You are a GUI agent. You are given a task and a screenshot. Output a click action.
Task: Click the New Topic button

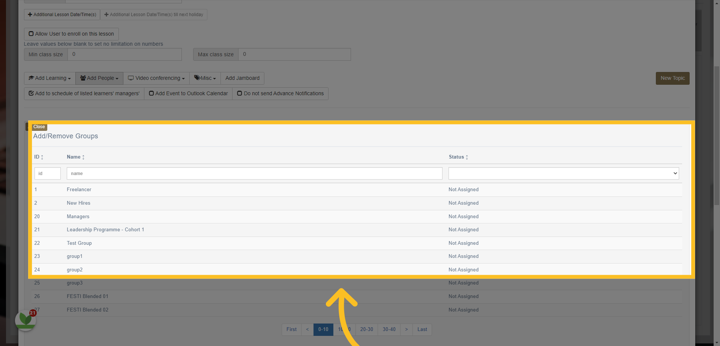(672, 78)
